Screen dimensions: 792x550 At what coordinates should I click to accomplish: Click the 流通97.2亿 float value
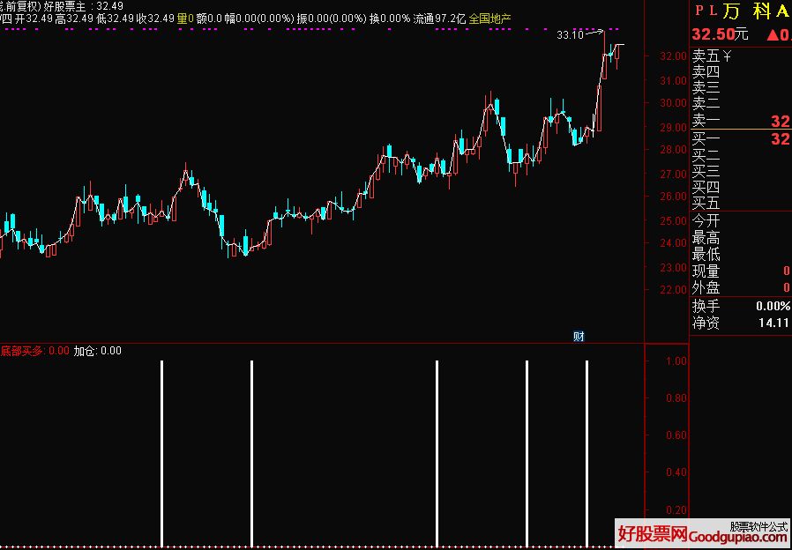point(439,19)
